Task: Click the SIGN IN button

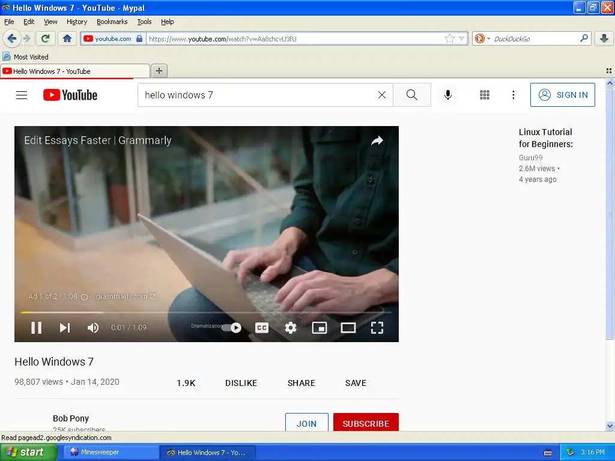Action: click(x=562, y=95)
